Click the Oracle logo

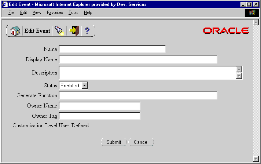[x=225, y=31]
